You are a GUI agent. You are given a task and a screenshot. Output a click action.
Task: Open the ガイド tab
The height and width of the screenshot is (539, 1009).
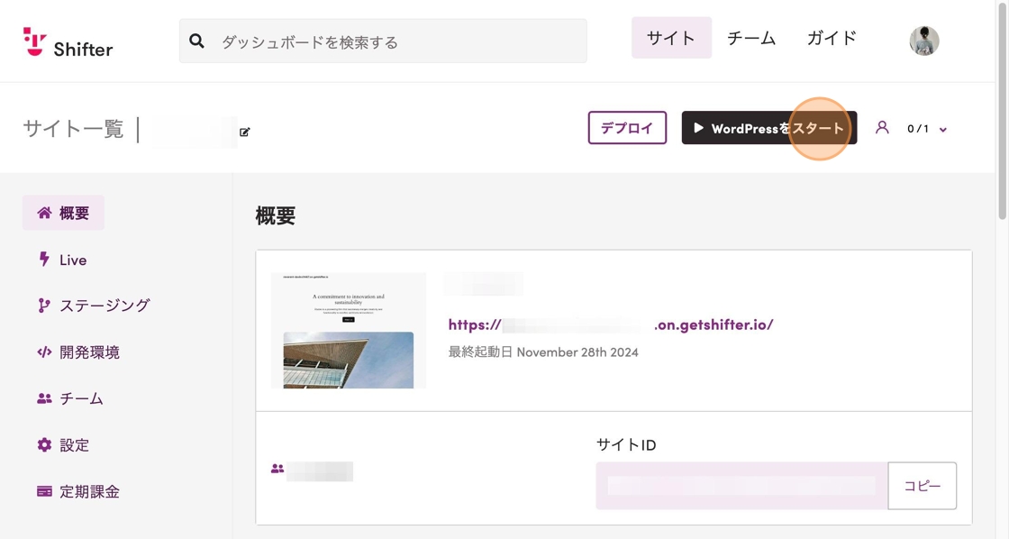(832, 38)
